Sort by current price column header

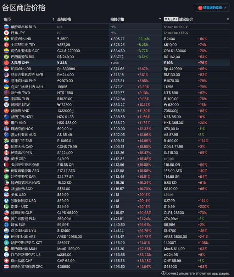(x=64, y=19)
